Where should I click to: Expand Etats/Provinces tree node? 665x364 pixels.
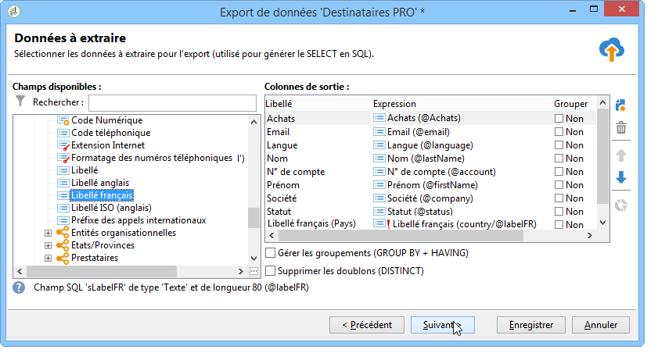click(48, 245)
